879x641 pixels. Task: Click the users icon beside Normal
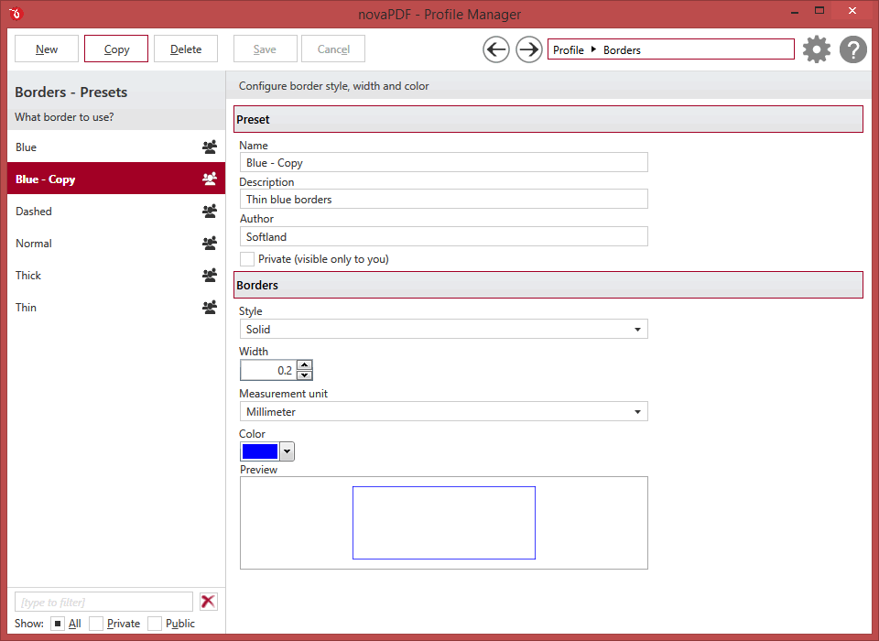pyautogui.click(x=210, y=243)
